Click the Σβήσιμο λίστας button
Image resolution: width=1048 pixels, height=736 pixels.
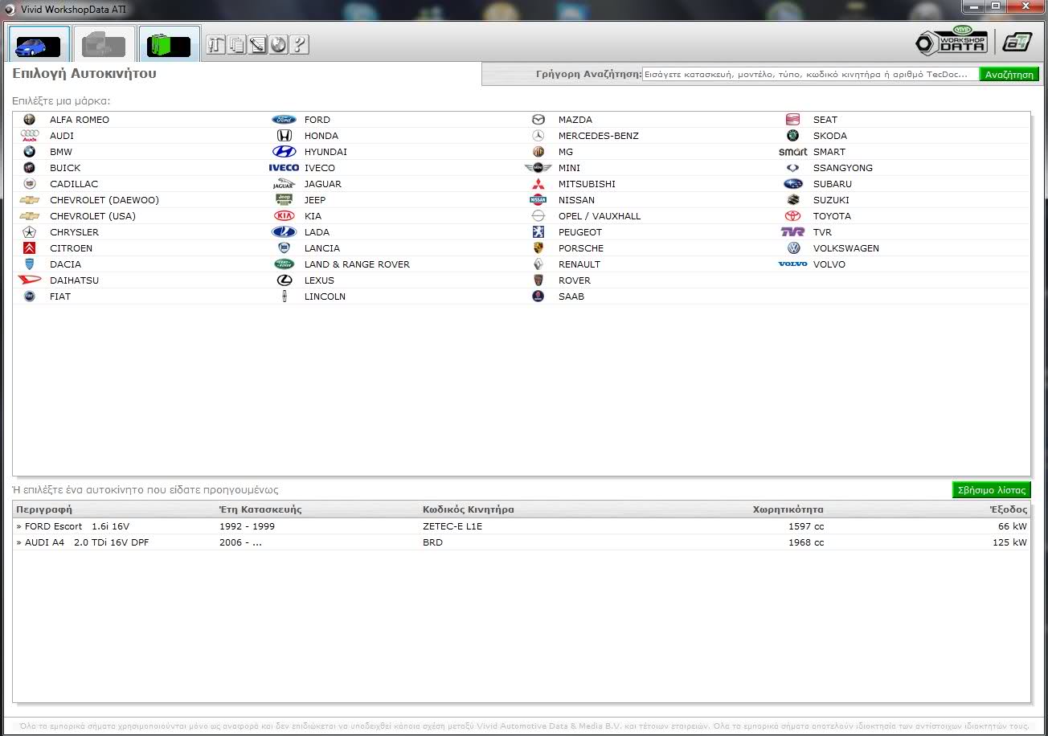tap(989, 489)
